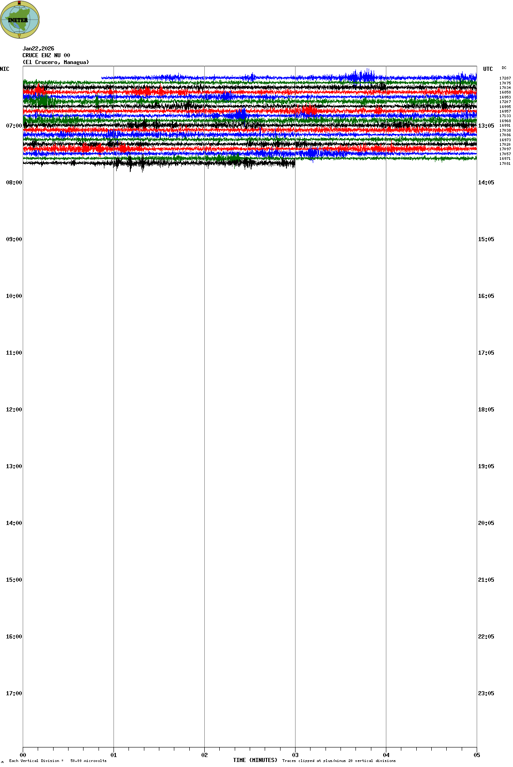Select the 12:00 local time marker
The width and height of the screenshot is (513, 767).
[14, 410]
